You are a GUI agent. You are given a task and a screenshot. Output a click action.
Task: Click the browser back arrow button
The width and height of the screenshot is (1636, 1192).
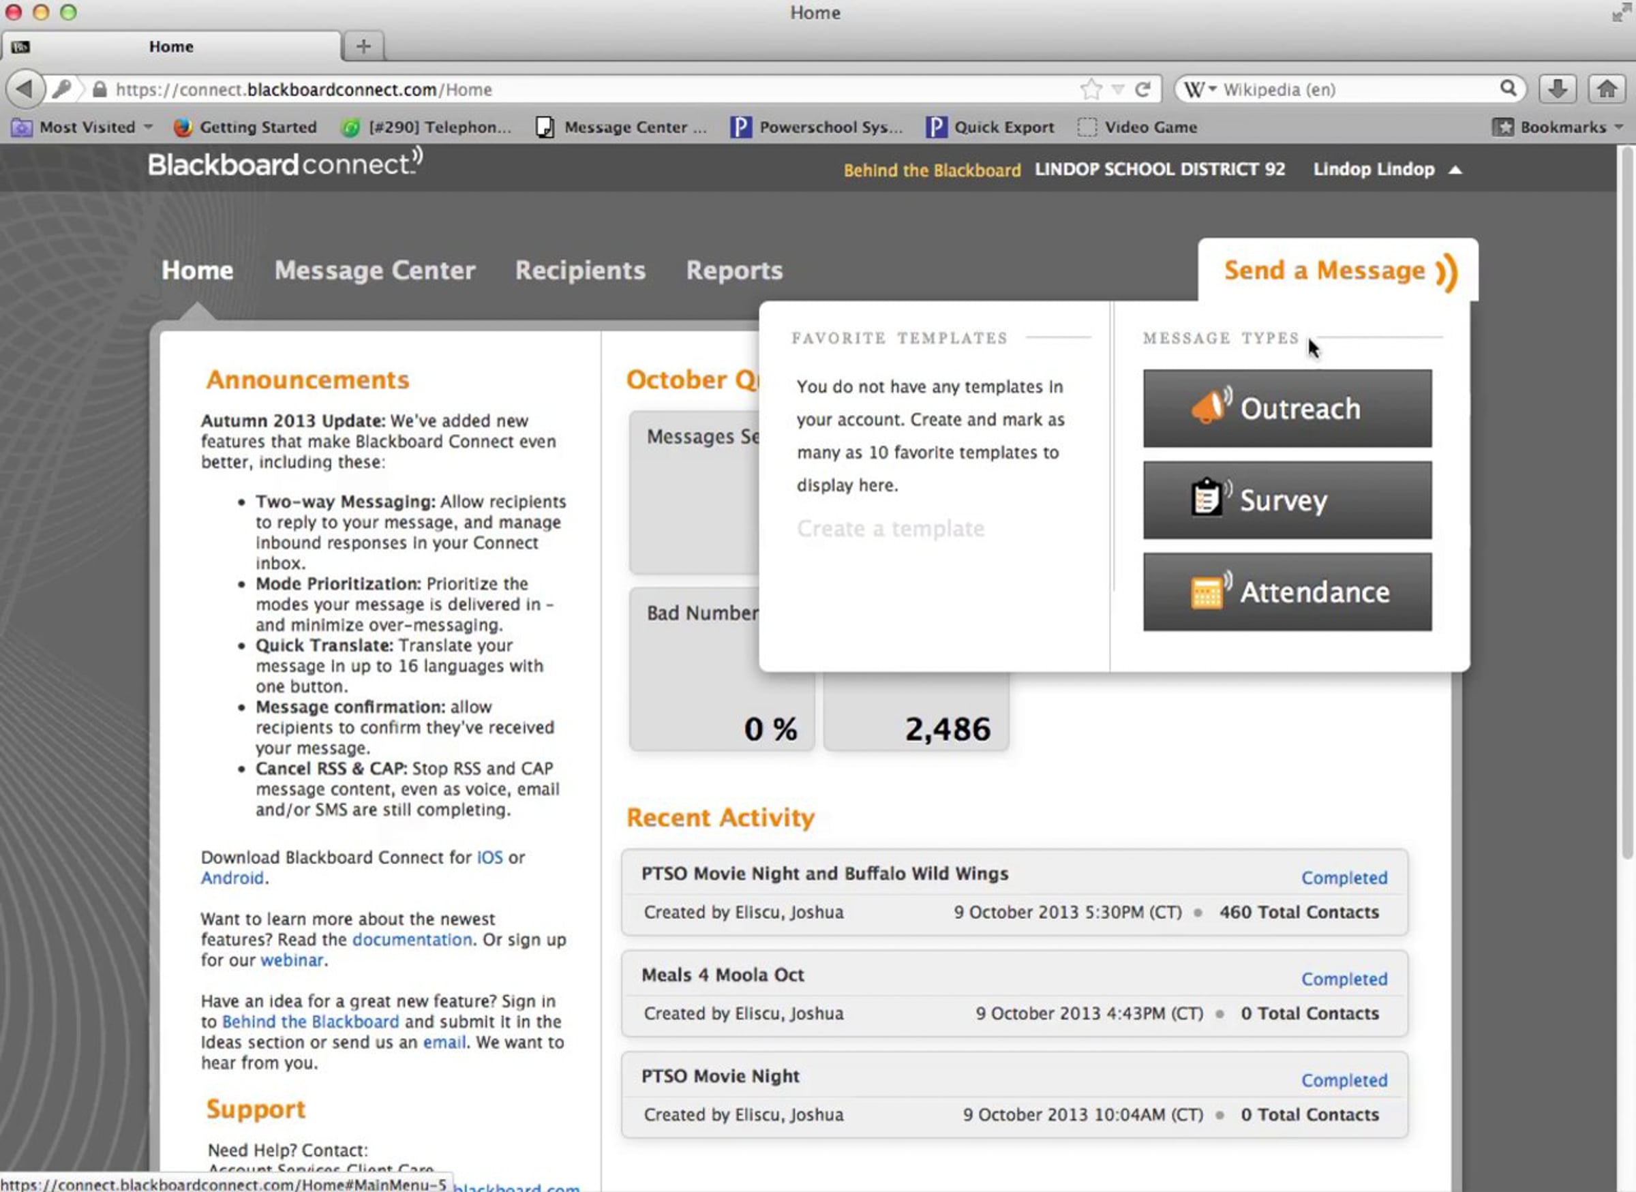pyautogui.click(x=24, y=89)
